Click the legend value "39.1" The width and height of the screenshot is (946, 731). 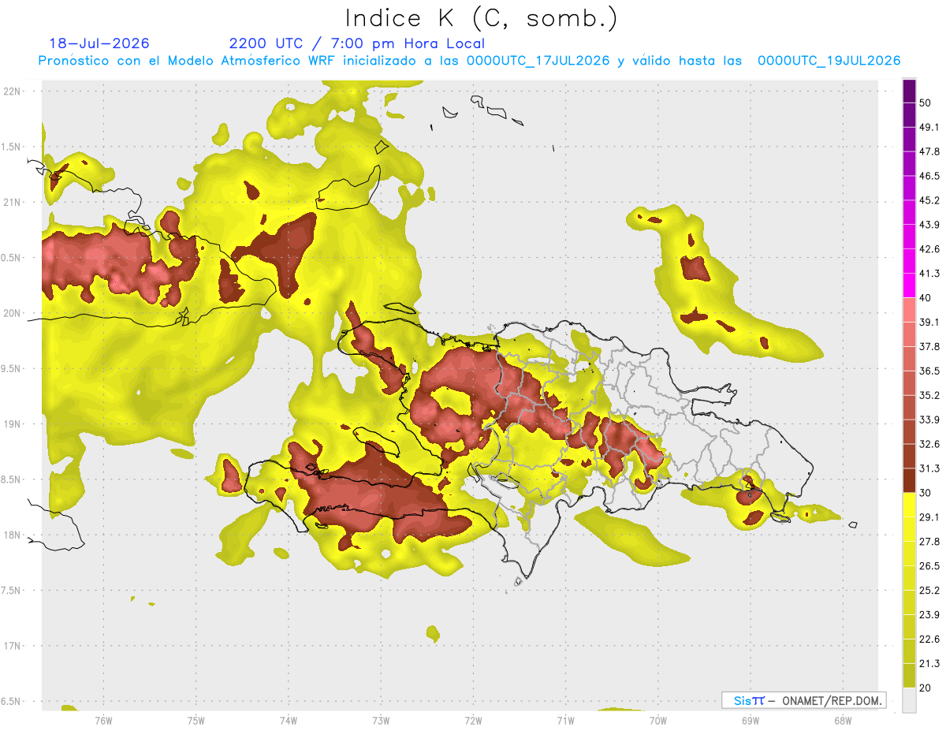[x=929, y=323]
